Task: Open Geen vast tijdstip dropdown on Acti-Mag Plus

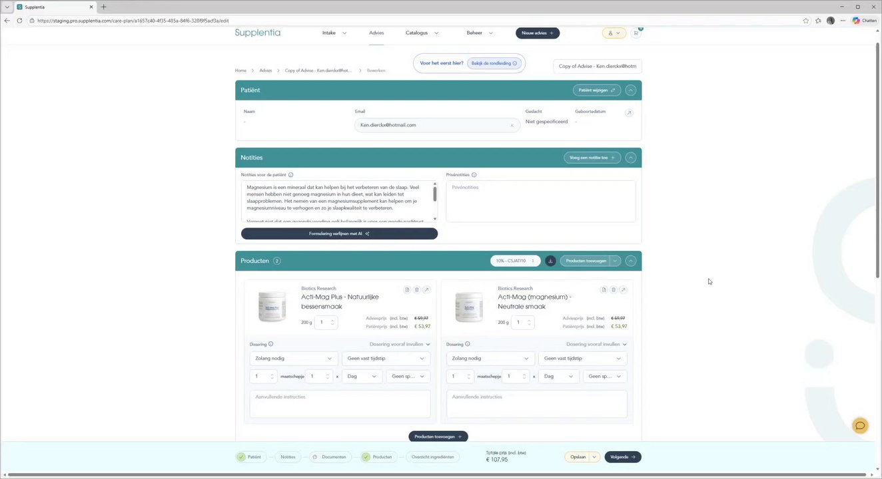Action: coord(386,359)
